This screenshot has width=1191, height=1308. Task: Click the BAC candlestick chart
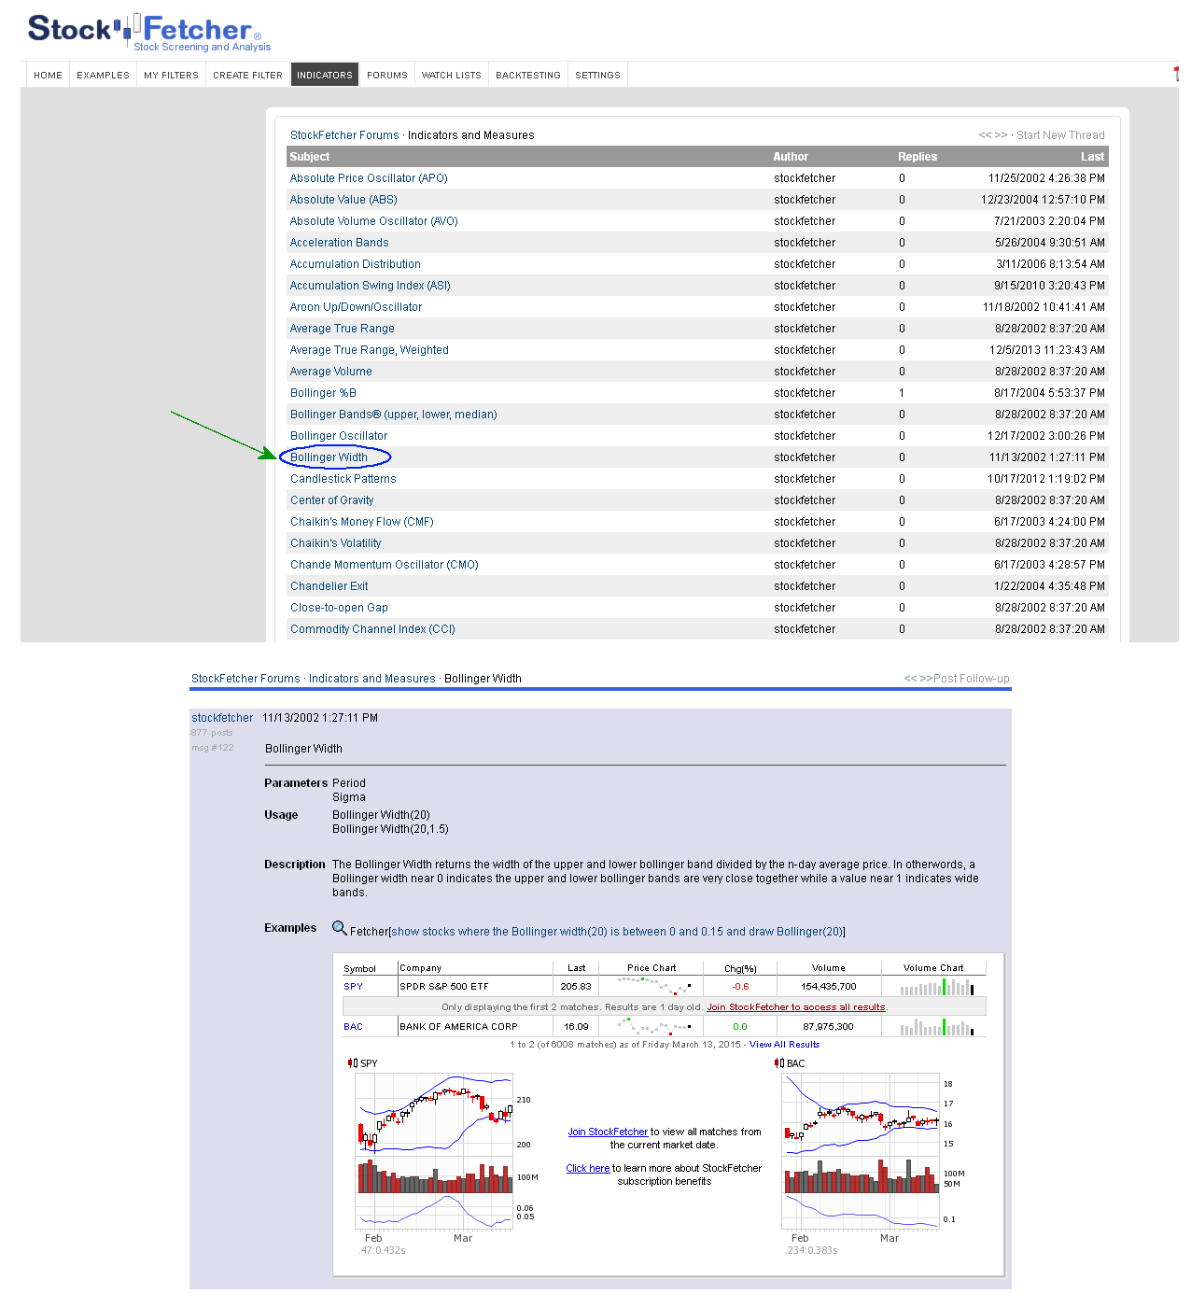861,1151
